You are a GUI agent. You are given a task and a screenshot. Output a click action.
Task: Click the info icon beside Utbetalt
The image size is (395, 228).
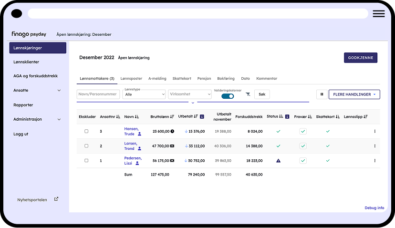pyautogui.click(x=202, y=116)
